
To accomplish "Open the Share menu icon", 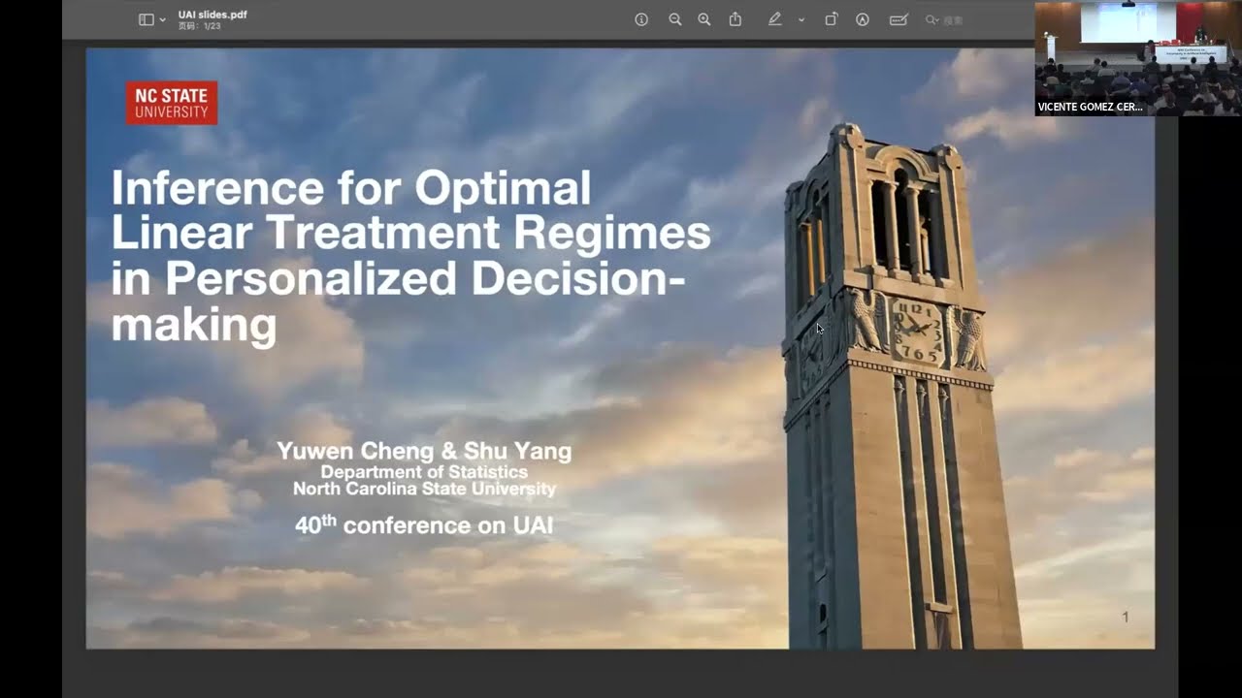I will point(735,19).
